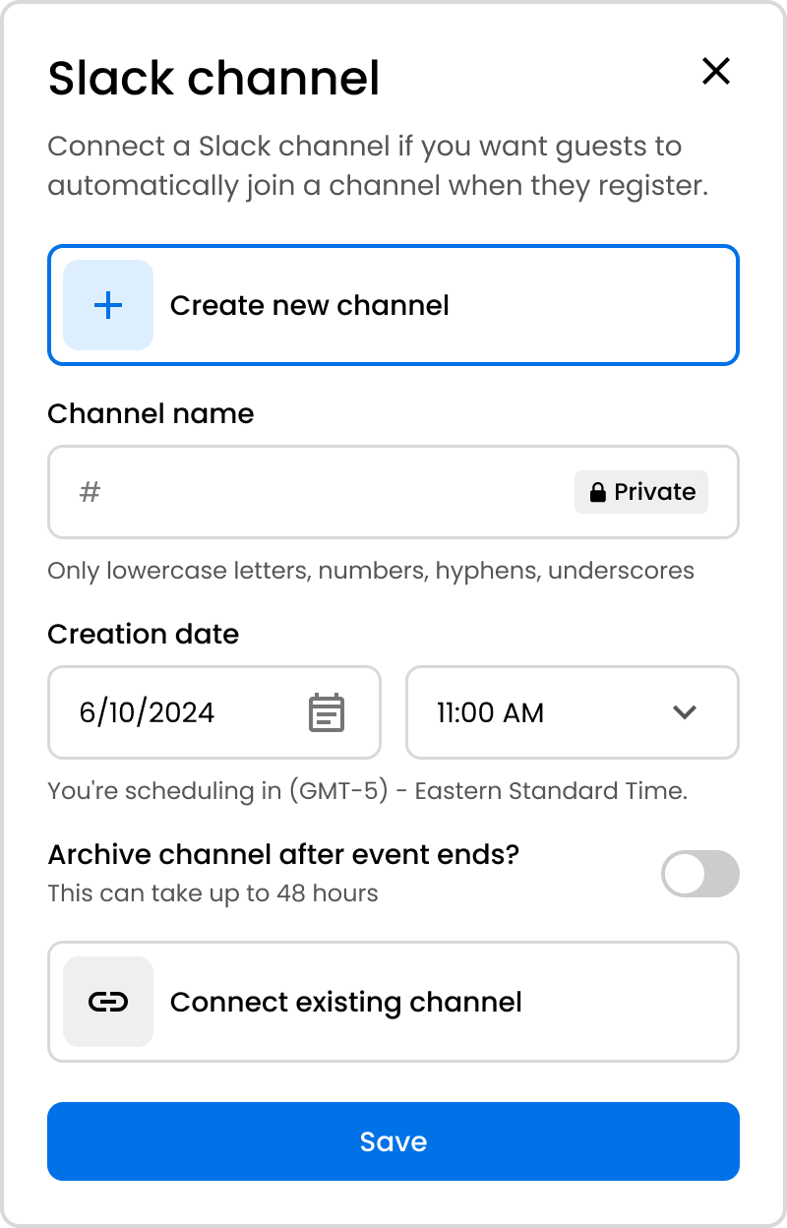This screenshot has width=787, height=1228.
Task: Open the calendar date picker icon
Action: 327,712
